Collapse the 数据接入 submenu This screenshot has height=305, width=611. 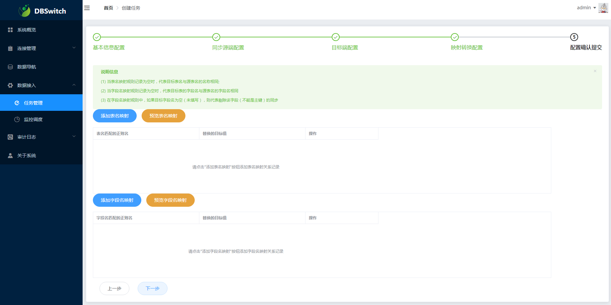click(x=74, y=85)
